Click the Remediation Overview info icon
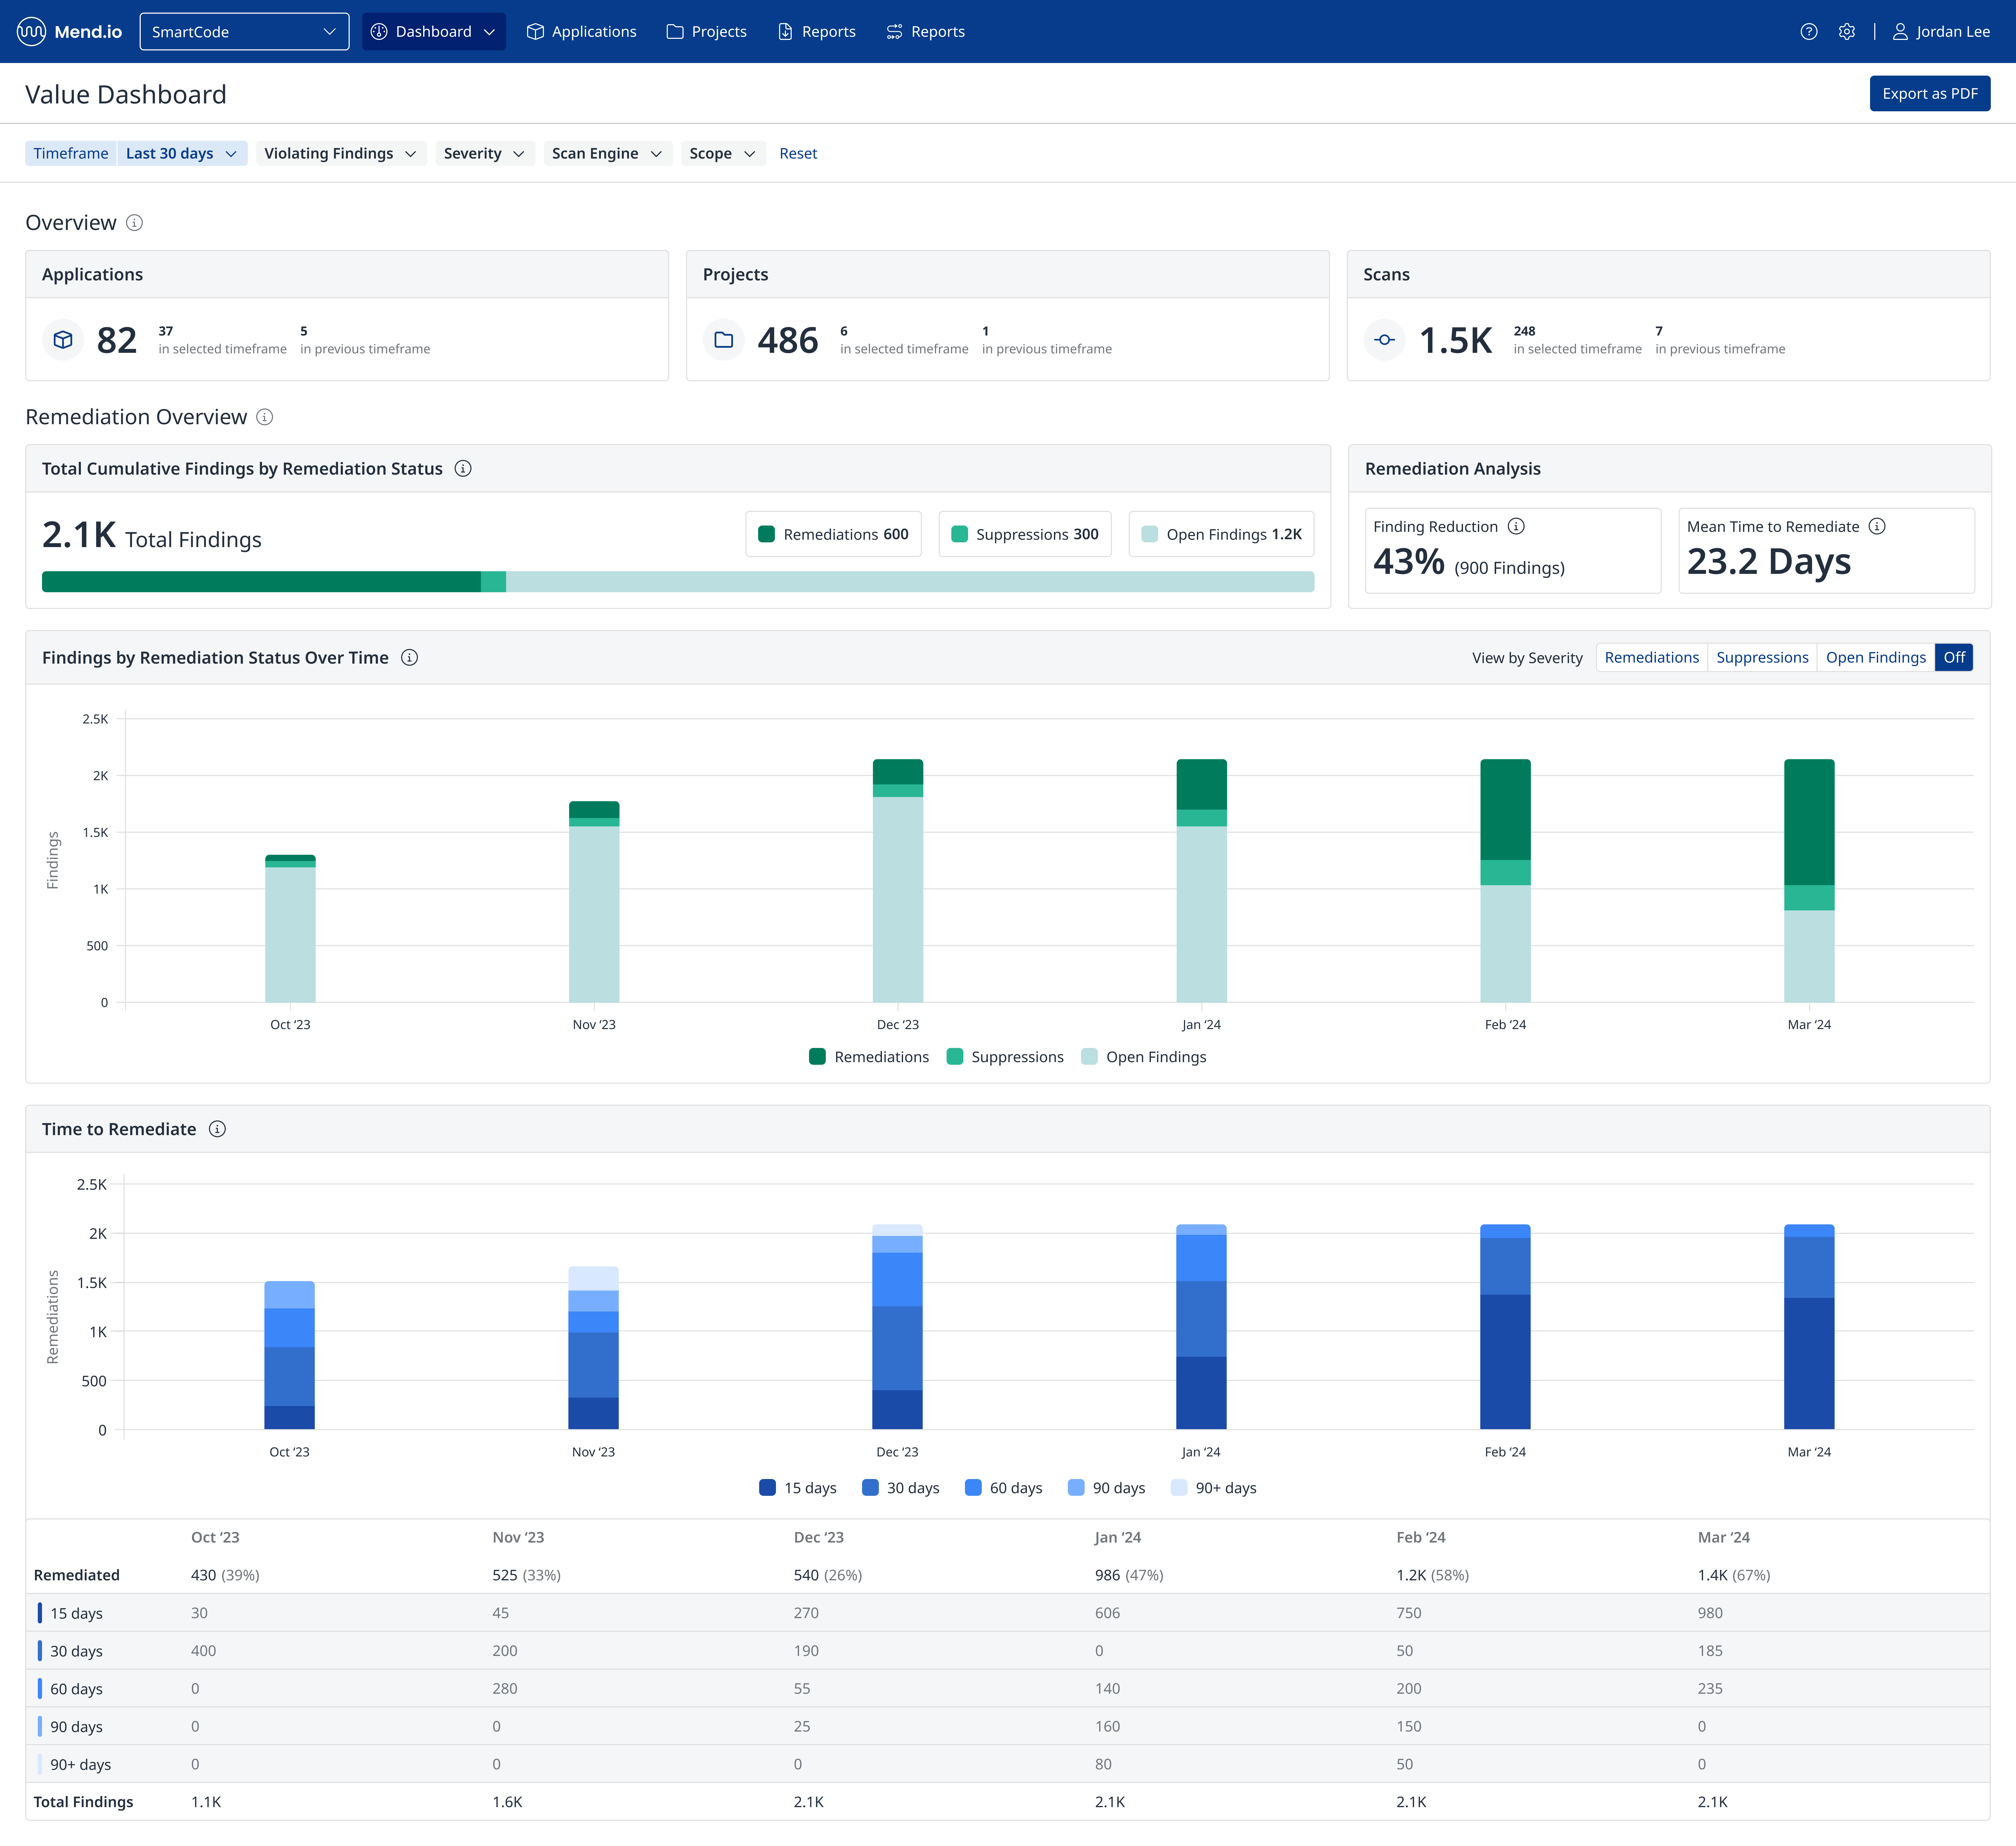 (x=265, y=417)
